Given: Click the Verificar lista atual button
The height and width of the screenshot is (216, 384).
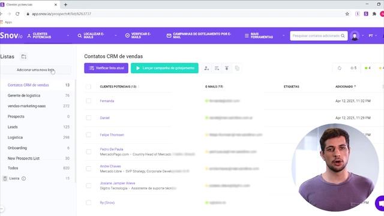Looking at the screenshot, I should coord(106,68).
